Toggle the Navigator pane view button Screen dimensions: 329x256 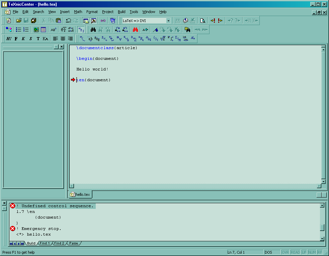point(86,20)
